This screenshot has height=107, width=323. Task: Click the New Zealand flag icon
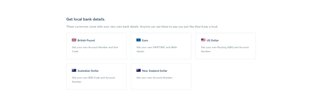tap(139, 71)
